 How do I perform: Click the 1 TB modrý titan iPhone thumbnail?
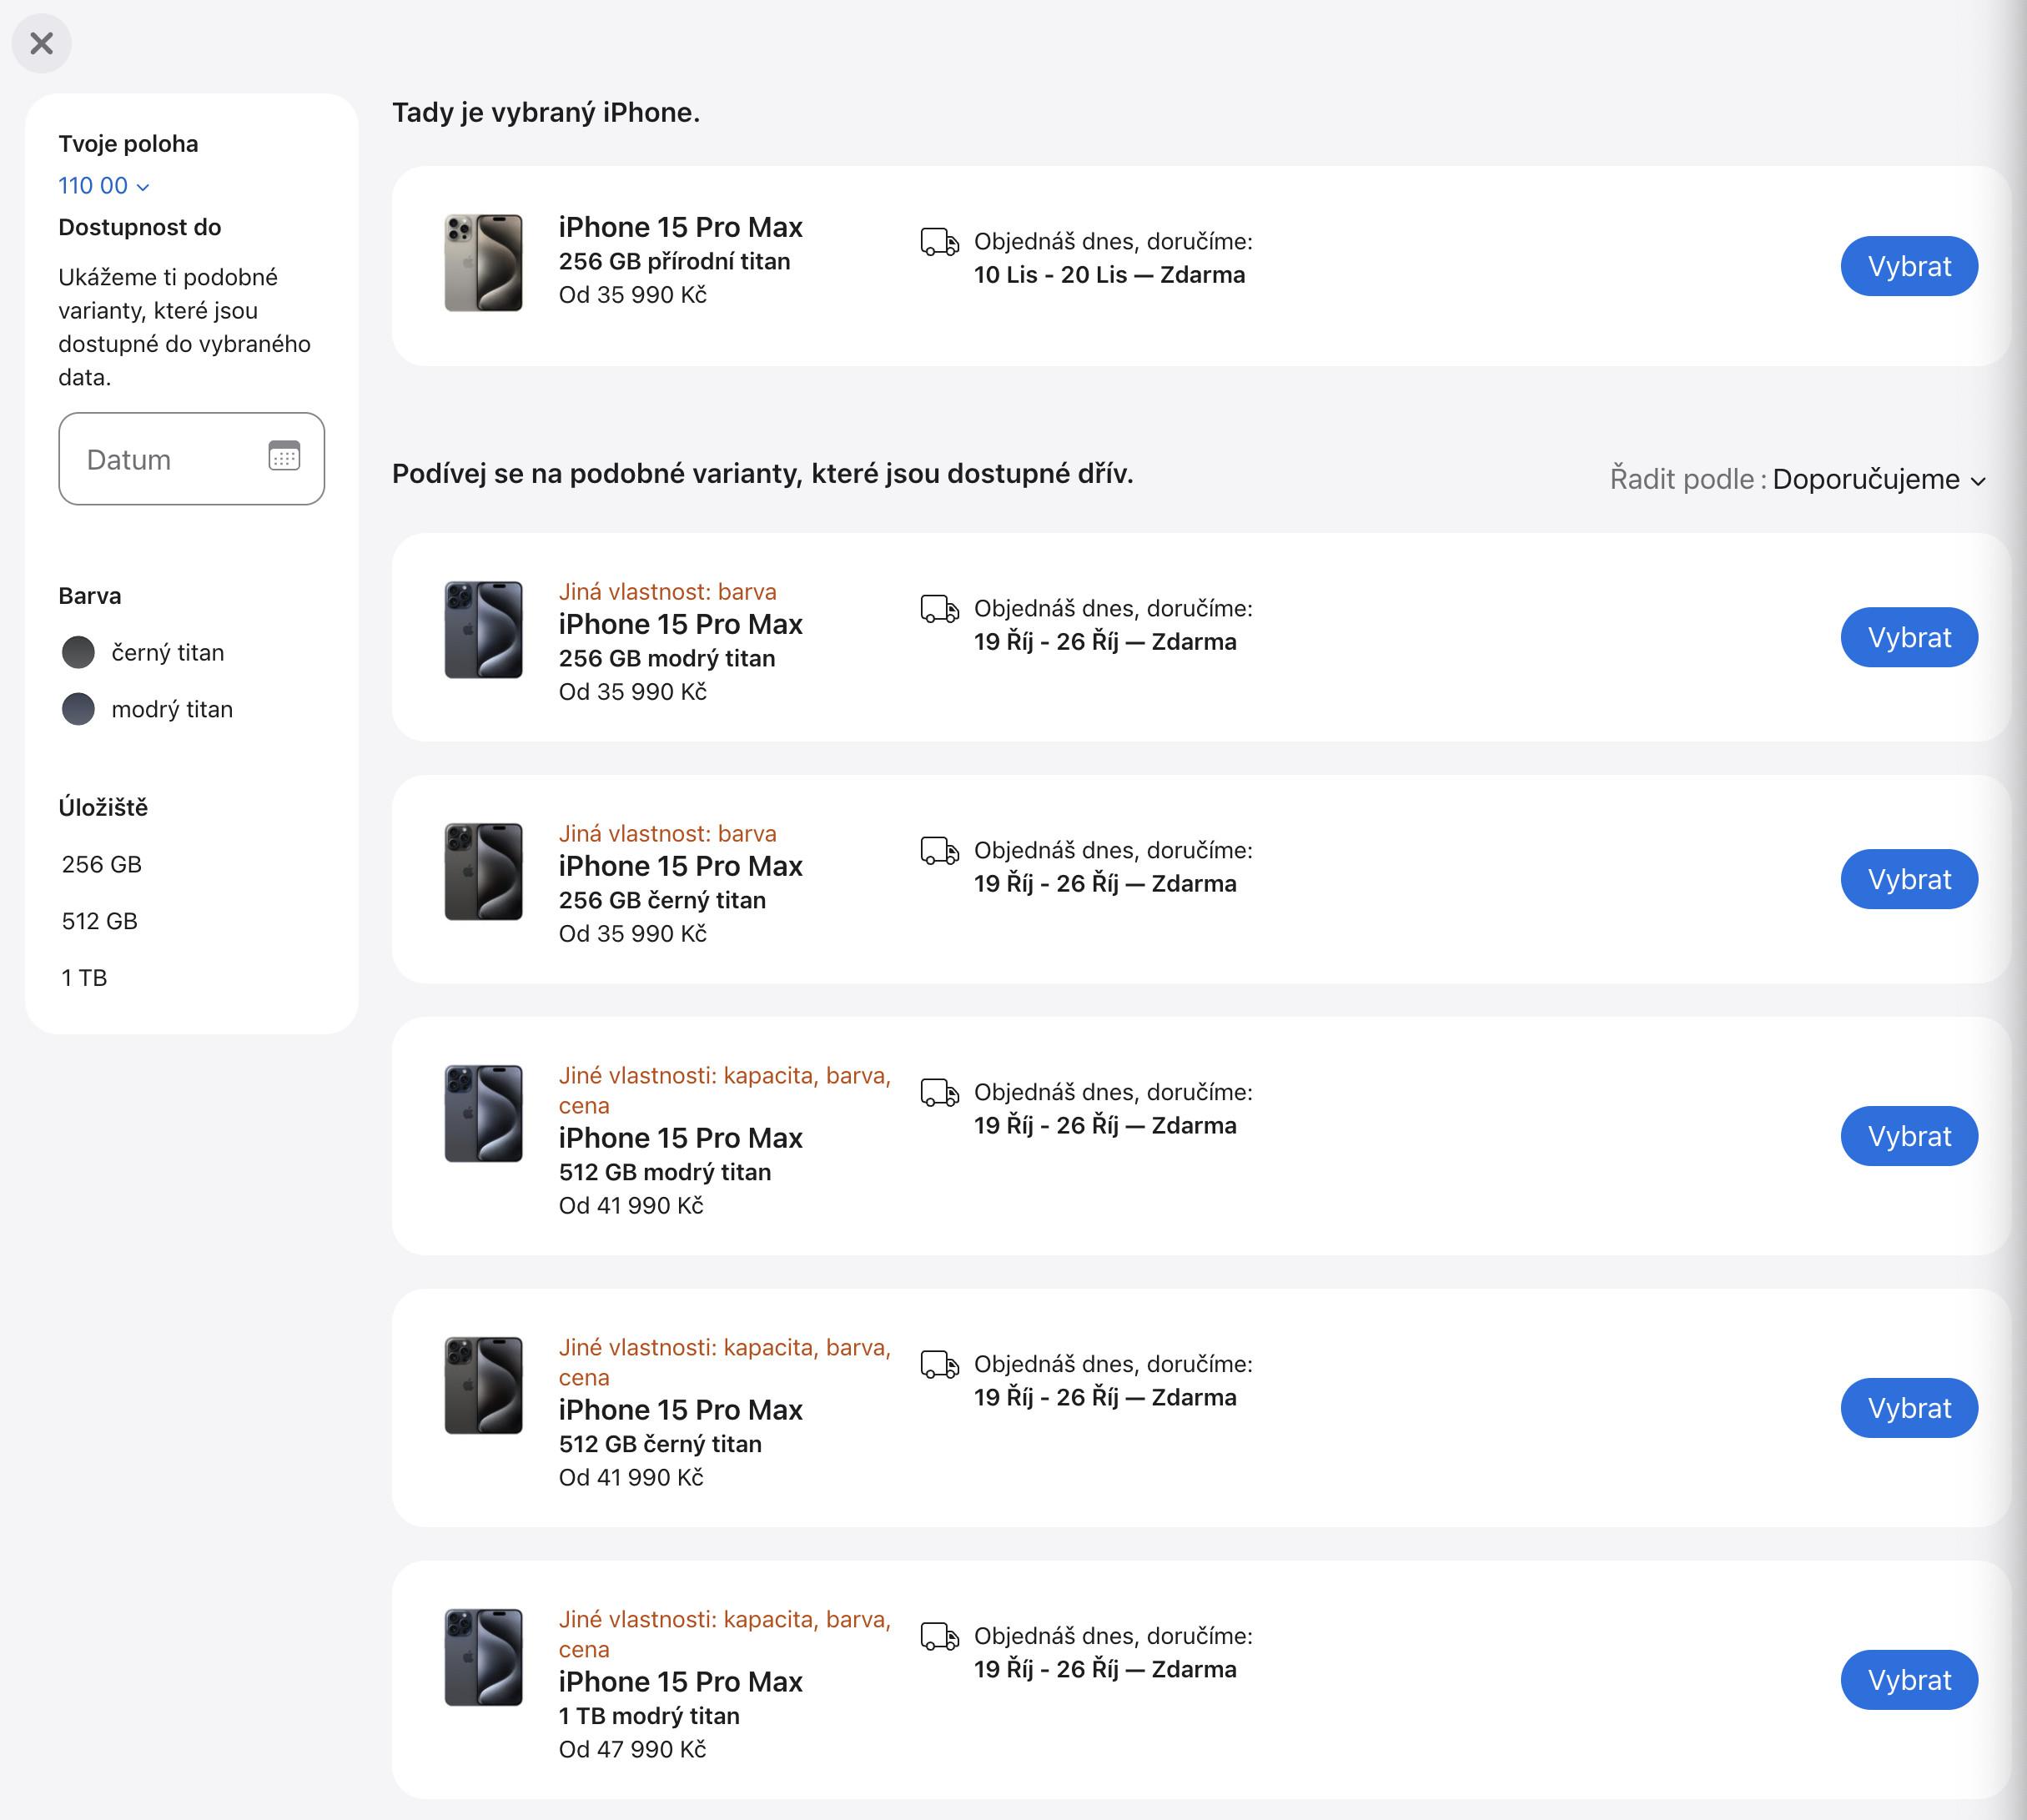[484, 1658]
